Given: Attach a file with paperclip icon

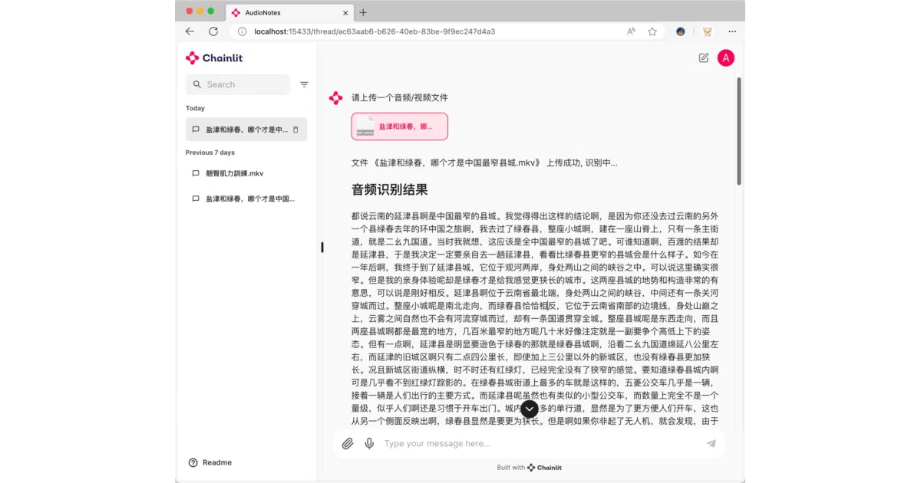Looking at the screenshot, I should pos(348,443).
